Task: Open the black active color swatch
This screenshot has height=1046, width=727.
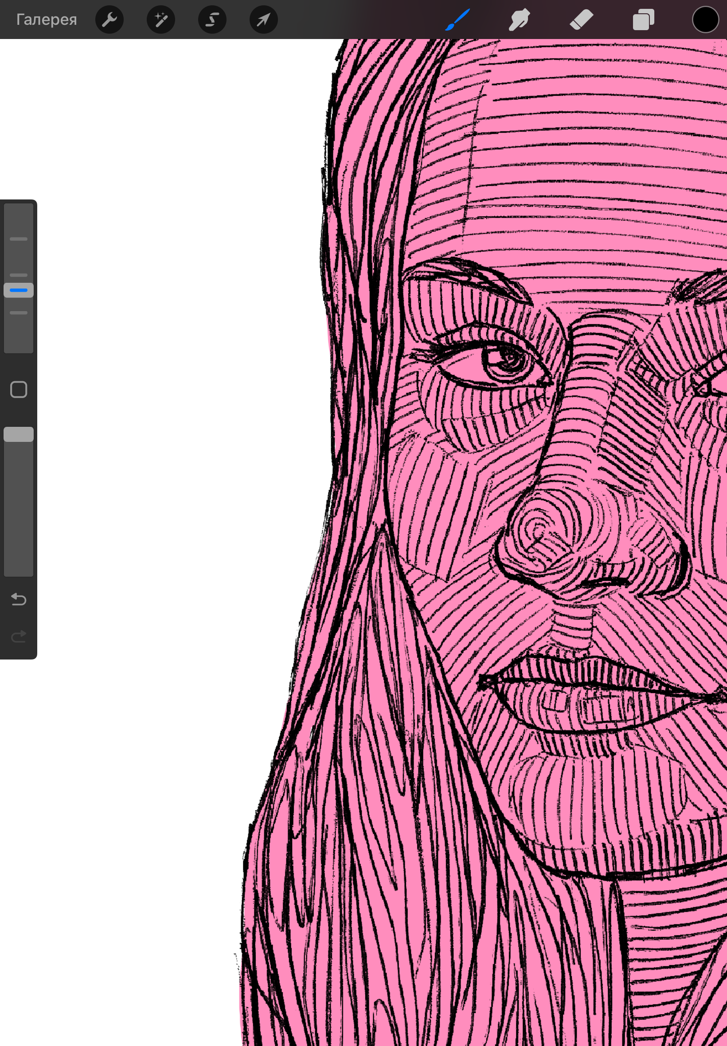Action: pos(705,20)
